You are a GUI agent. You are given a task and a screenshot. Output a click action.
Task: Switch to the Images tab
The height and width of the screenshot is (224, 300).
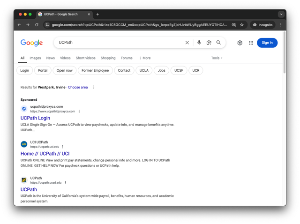click(x=35, y=58)
